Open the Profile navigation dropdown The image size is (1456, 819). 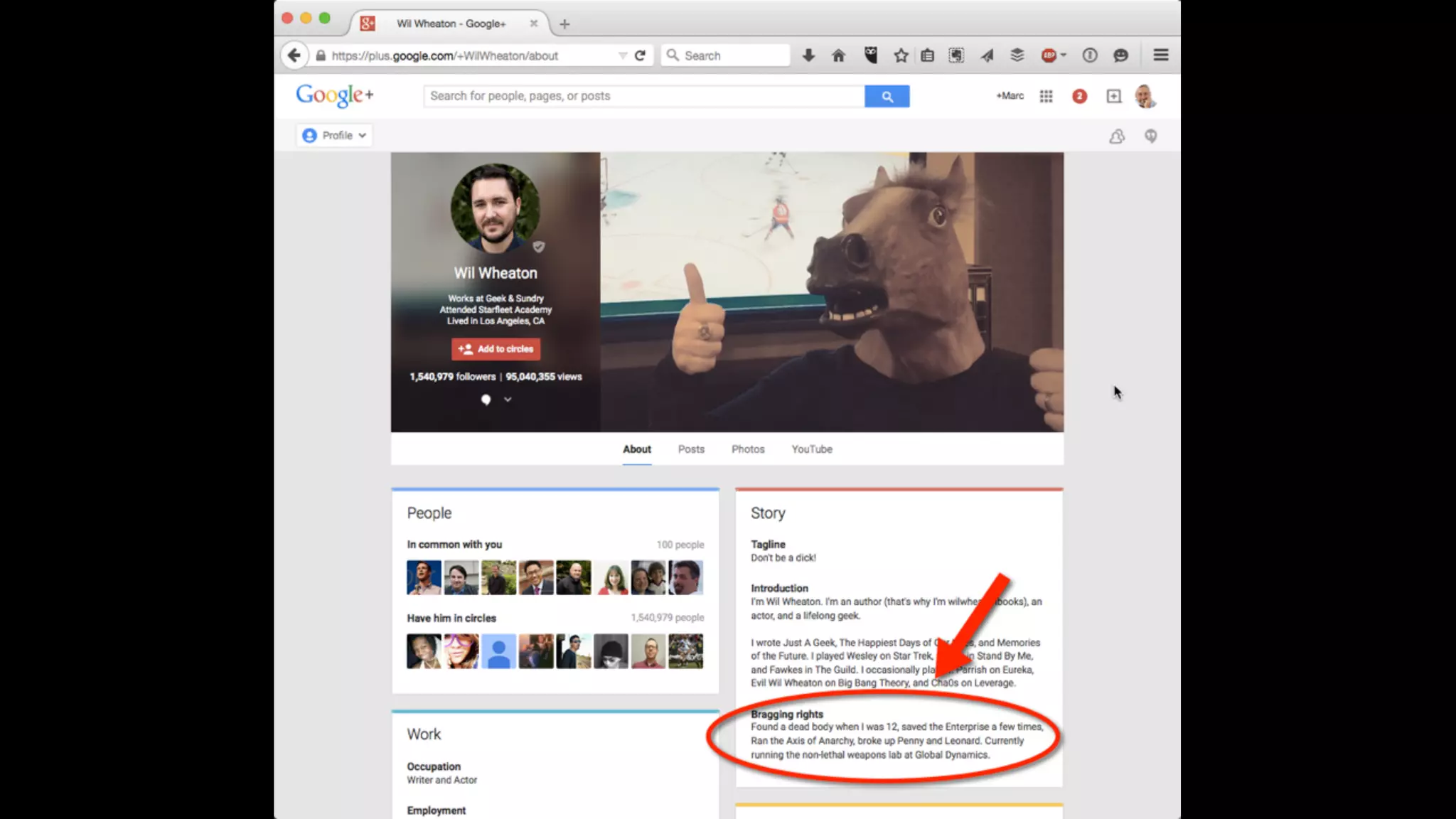click(334, 135)
